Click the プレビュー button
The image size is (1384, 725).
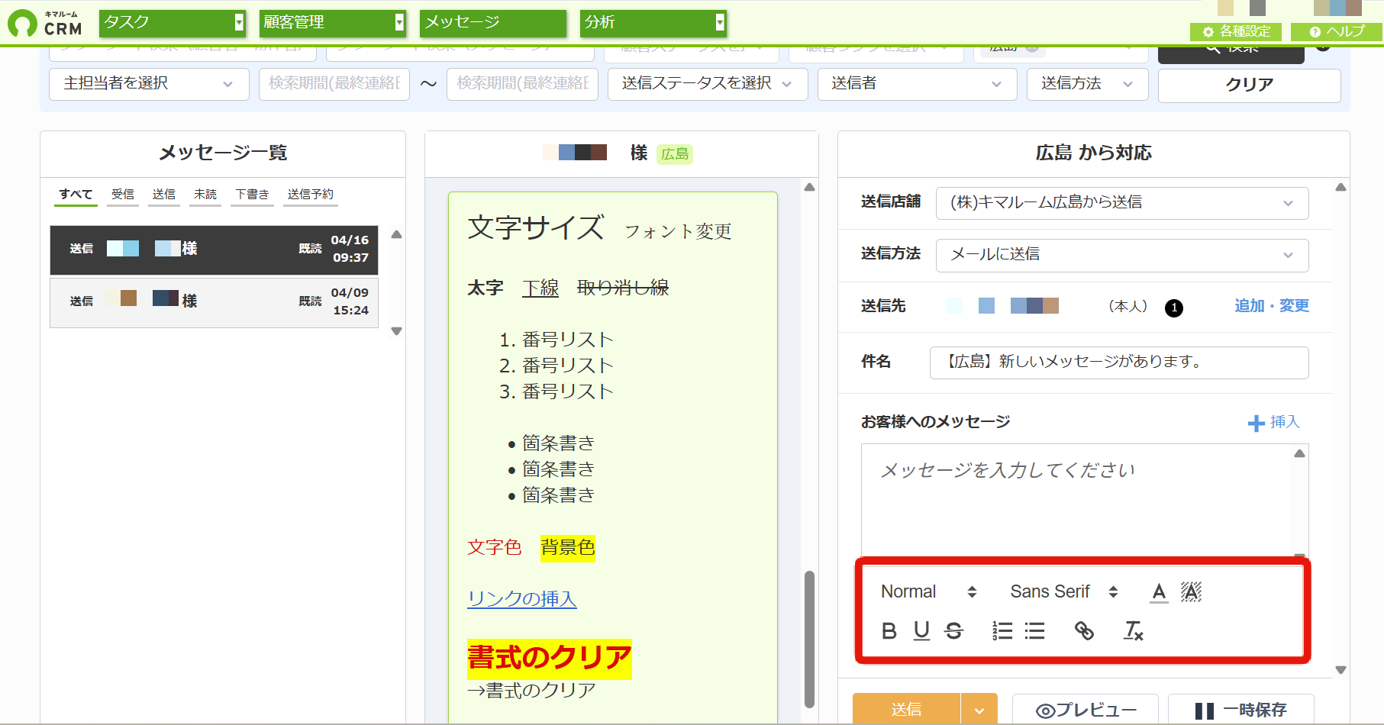coord(1086,710)
